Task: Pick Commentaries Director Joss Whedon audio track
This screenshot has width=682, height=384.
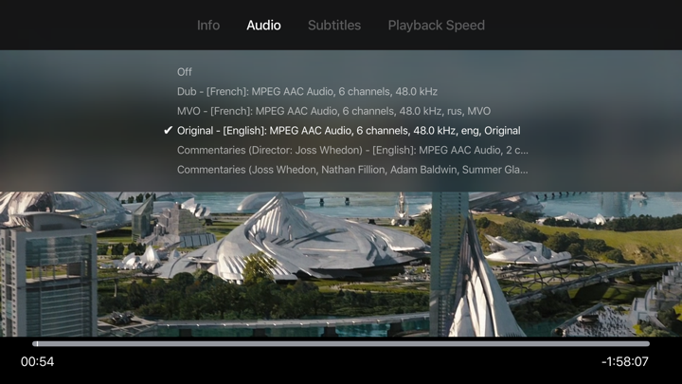Action: [352, 150]
